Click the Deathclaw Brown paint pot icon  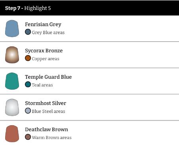point(12,134)
